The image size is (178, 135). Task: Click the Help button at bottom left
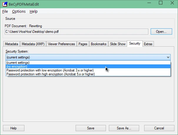14,128
